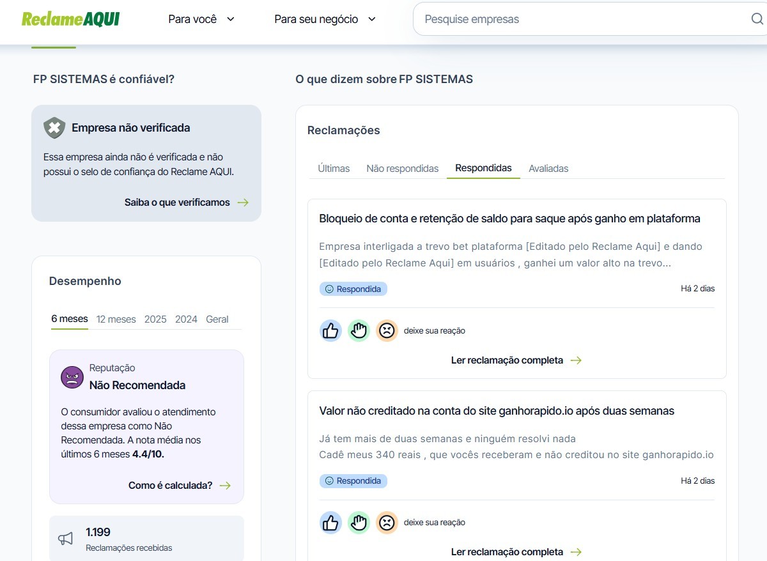React with raised hand on Valor não creditado complaint
The width and height of the screenshot is (767, 561).
tap(359, 522)
